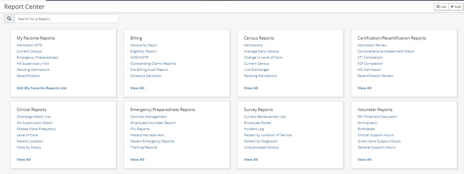Click Edit My Favorite Reports List

click(x=42, y=88)
